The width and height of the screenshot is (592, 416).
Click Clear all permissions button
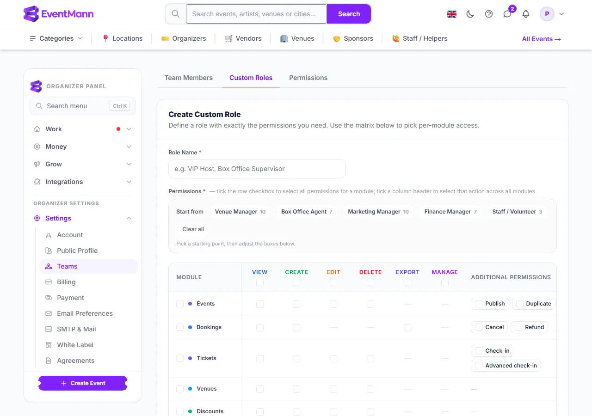(x=193, y=229)
